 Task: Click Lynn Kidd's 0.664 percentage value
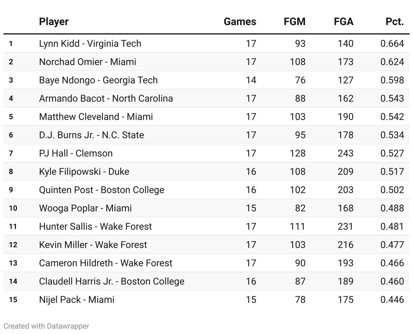392,43
